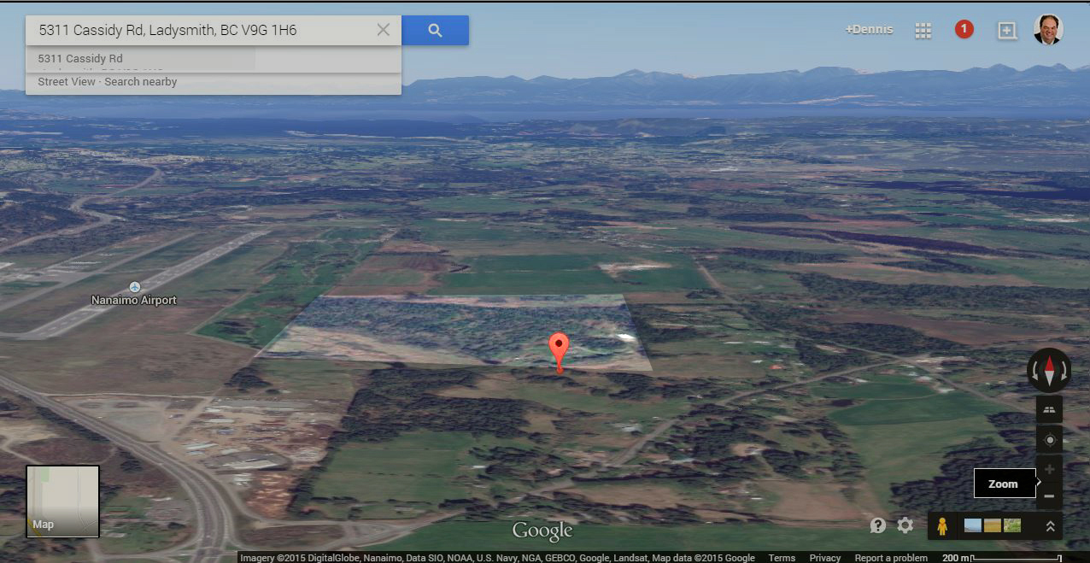This screenshot has width=1090, height=563.
Task: Click the first photo thumbnail in imagery strip
Action: [x=973, y=525]
